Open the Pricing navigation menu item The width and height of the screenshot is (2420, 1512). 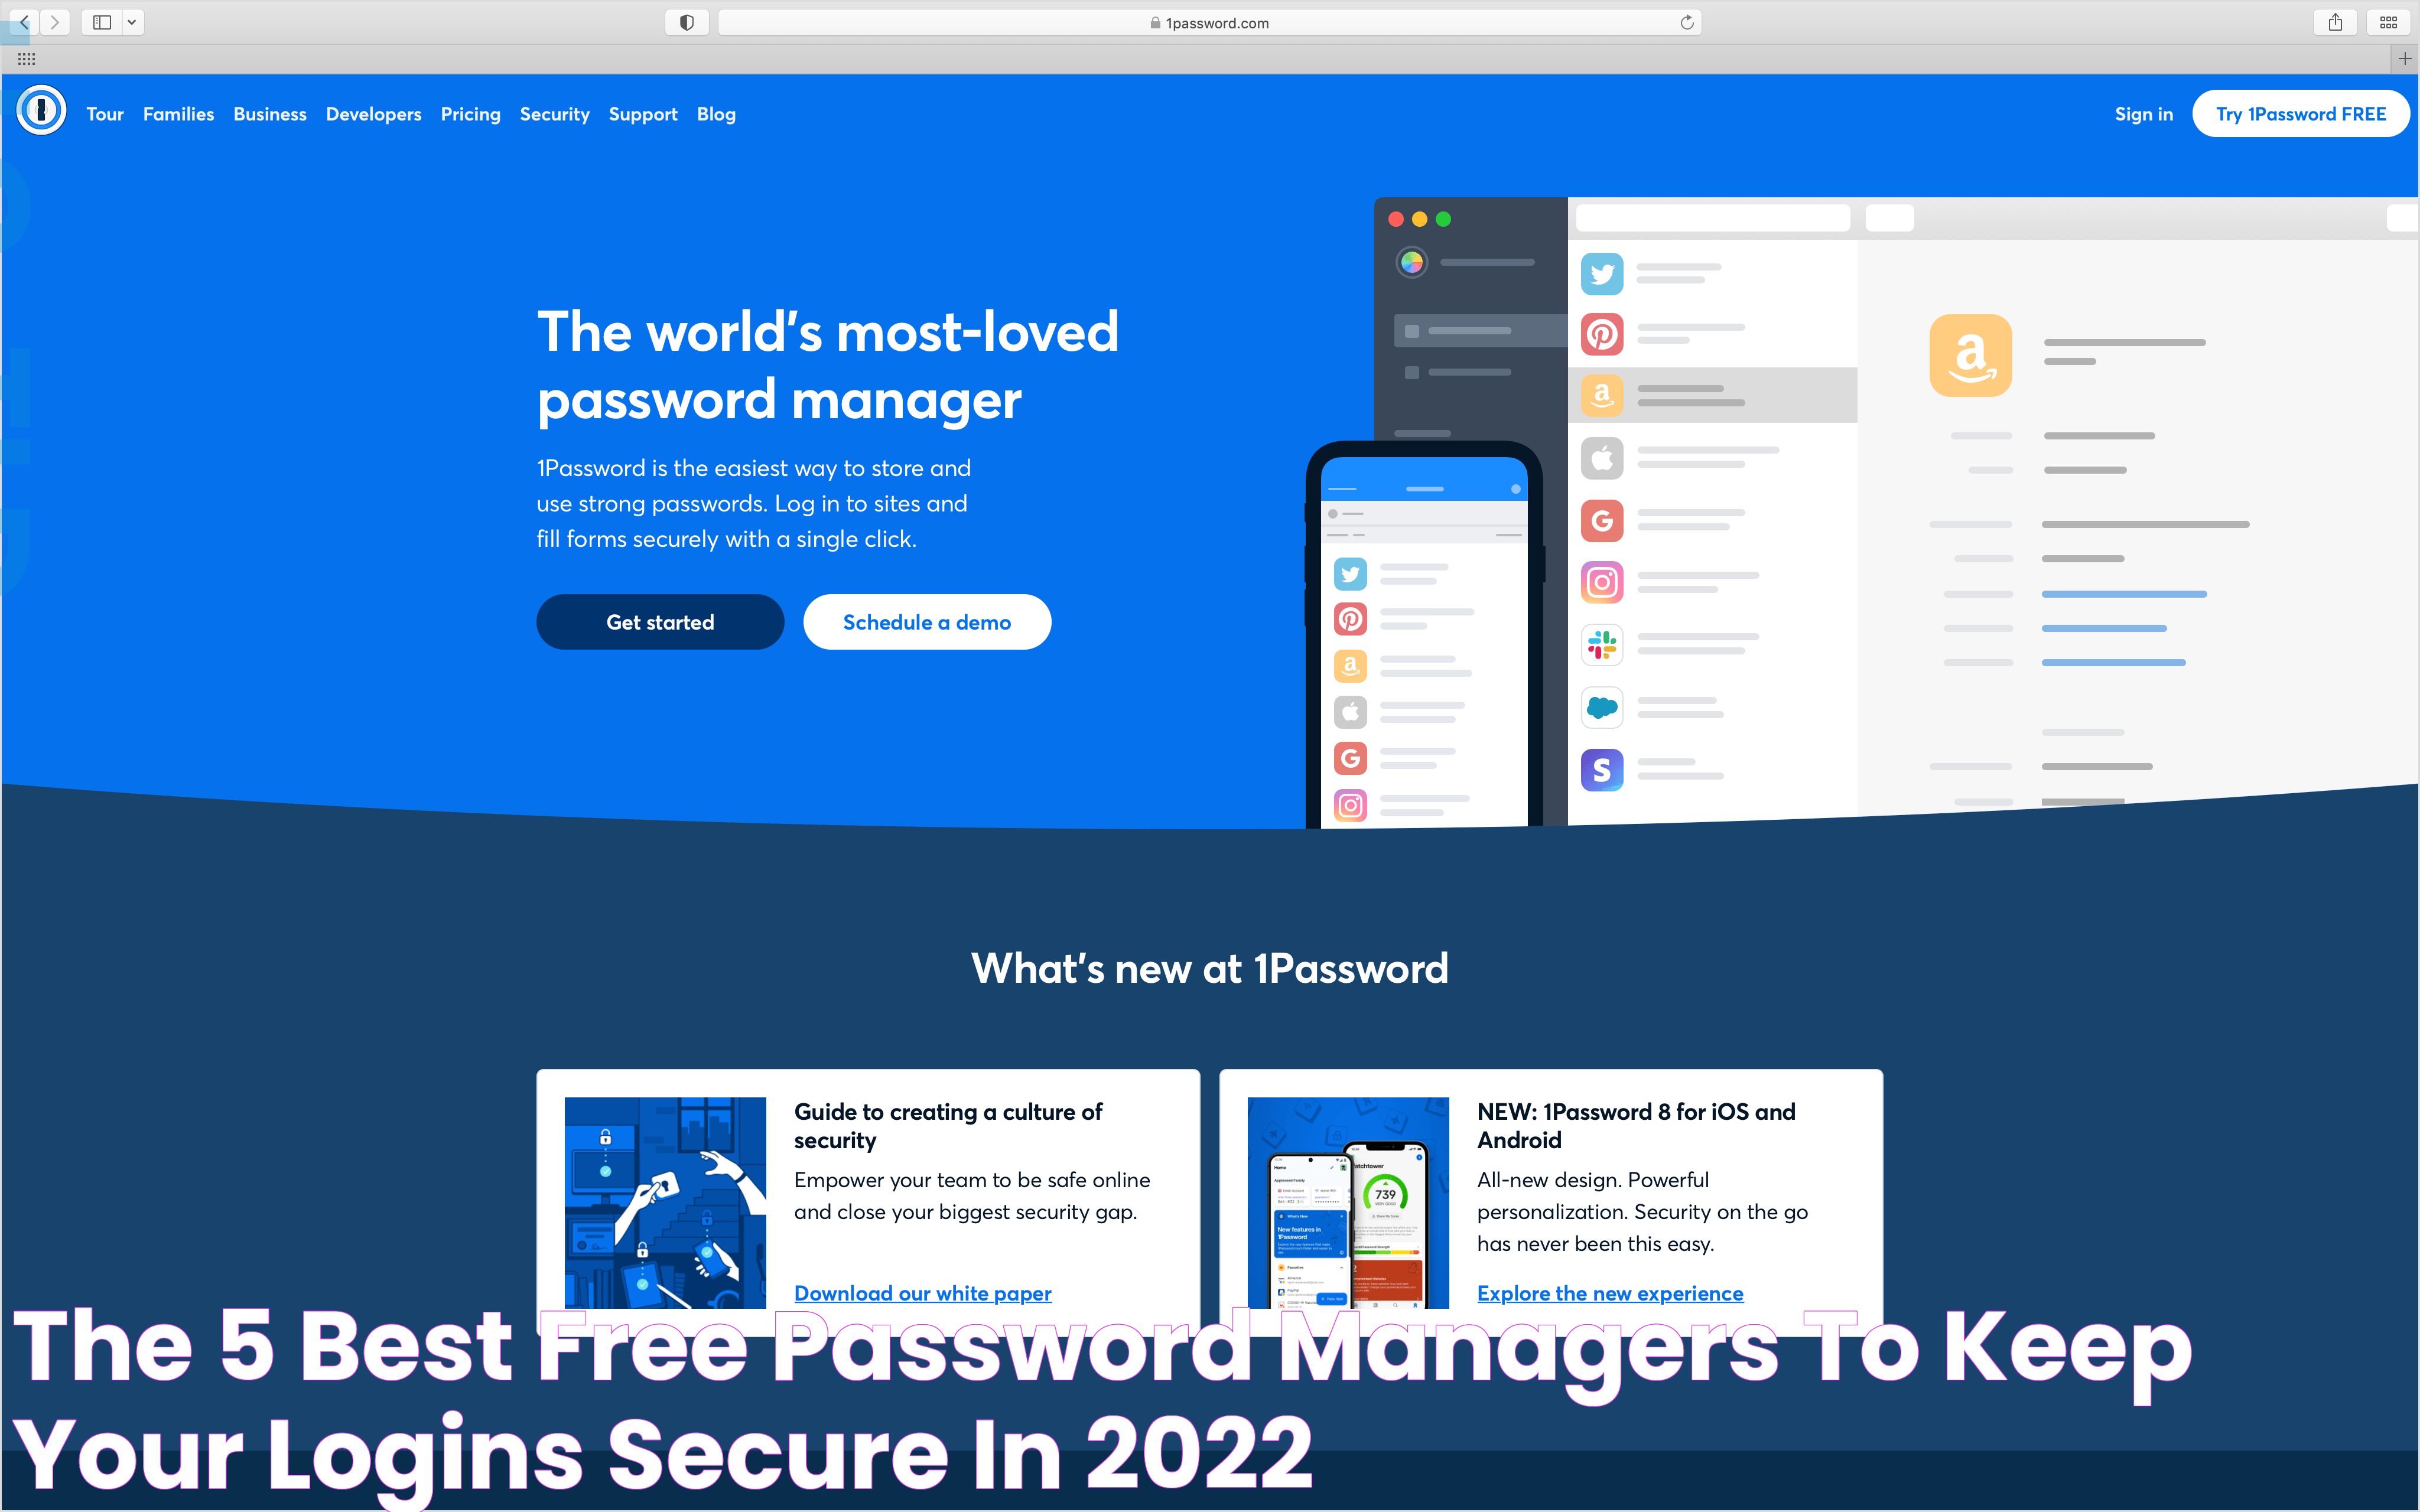(x=469, y=113)
